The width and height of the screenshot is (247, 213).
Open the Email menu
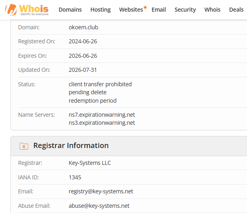coord(159,10)
